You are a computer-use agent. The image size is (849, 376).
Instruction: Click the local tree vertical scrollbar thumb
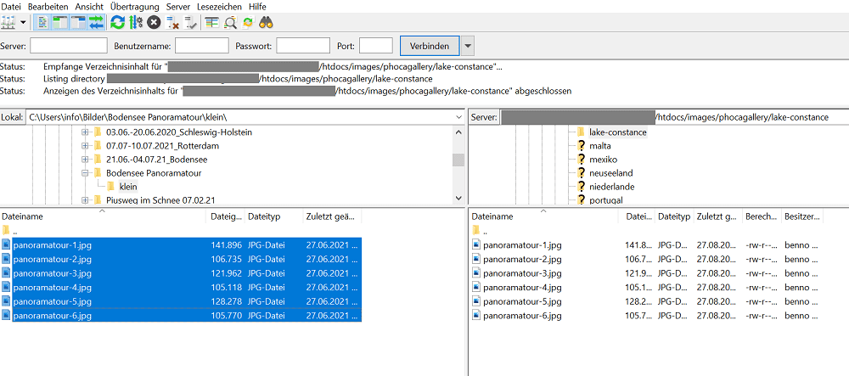click(458, 160)
